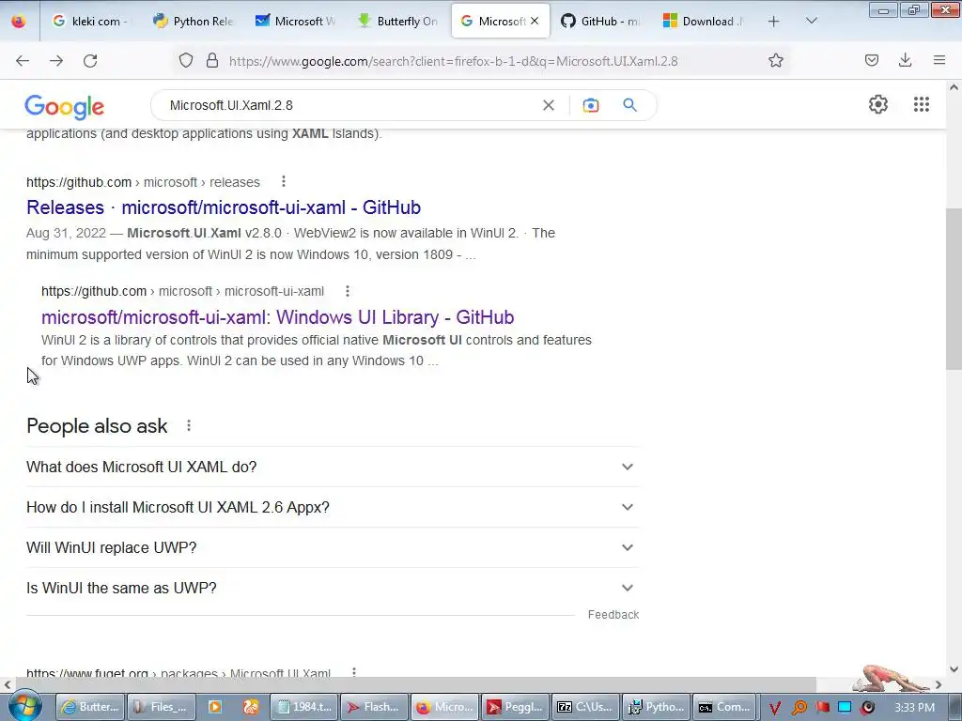Open Firefox Micro taskbar button
Image resolution: width=962 pixels, height=721 pixels.
[x=444, y=707]
